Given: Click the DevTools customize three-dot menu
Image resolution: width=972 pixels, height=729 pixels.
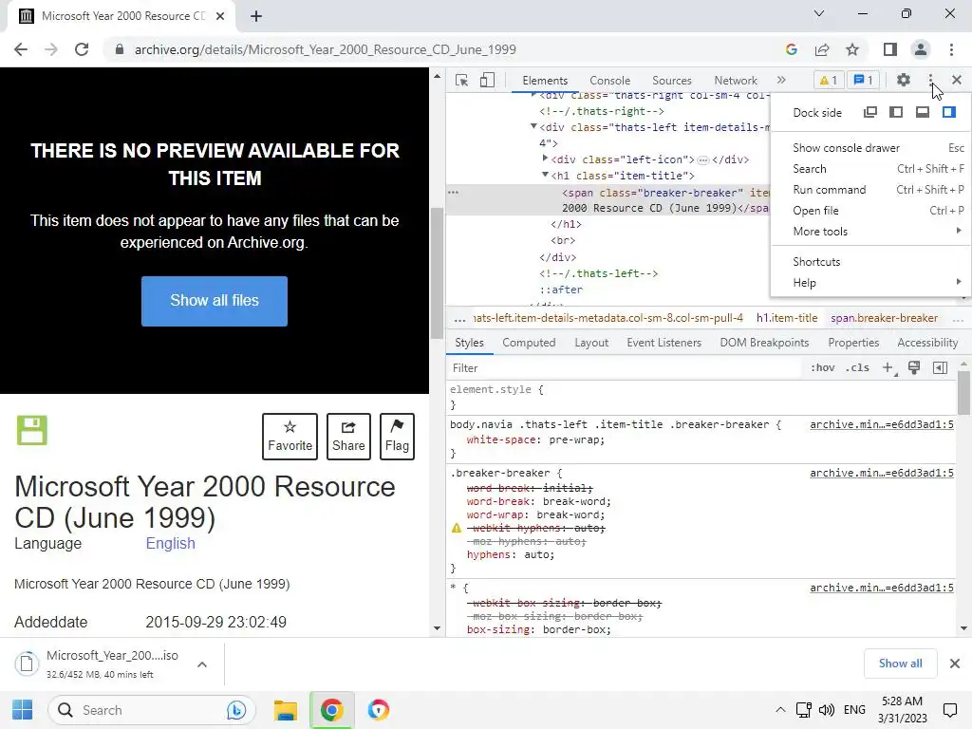Looking at the screenshot, I should pos(930,80).
